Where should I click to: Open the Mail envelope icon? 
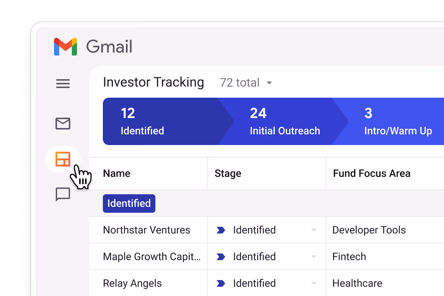pyautogui.click(x=63, y=124)
